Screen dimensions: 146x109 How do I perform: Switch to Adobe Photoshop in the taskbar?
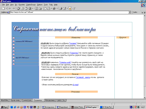coord(78,107)
